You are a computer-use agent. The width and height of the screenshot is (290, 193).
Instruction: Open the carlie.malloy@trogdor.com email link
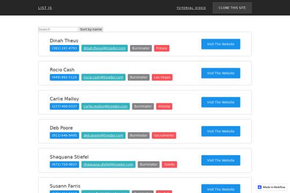point(105,106)
